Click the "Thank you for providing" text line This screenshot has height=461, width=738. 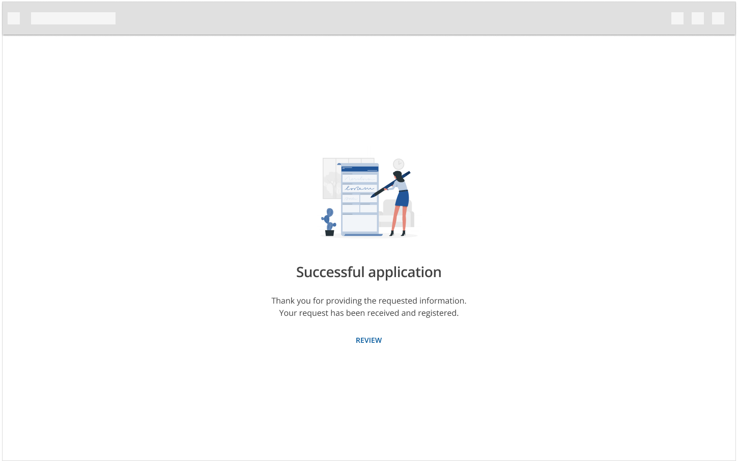[368, 301]
